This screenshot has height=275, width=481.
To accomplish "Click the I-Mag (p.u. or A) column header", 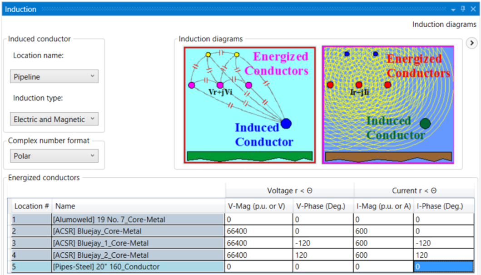I will coord(383,206).
